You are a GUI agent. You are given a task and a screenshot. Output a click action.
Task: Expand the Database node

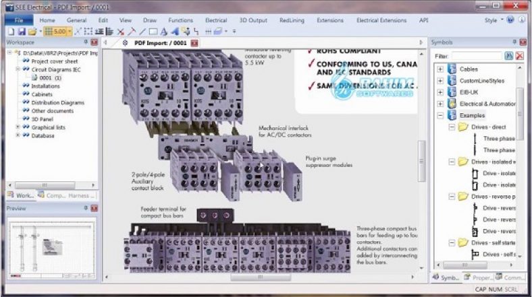tap(18, 135)
